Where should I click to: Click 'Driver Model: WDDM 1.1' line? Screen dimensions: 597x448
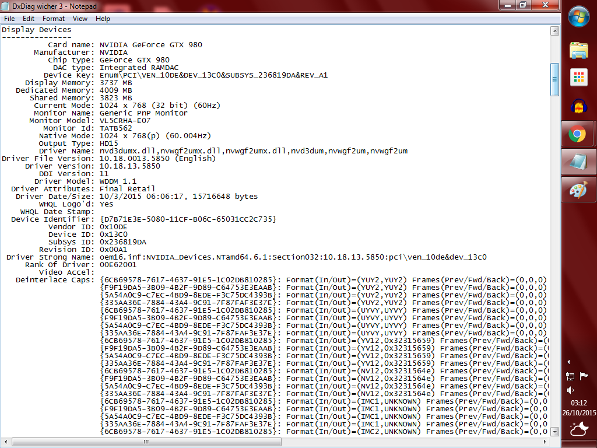pyautogui.click(x=85, y=181)
